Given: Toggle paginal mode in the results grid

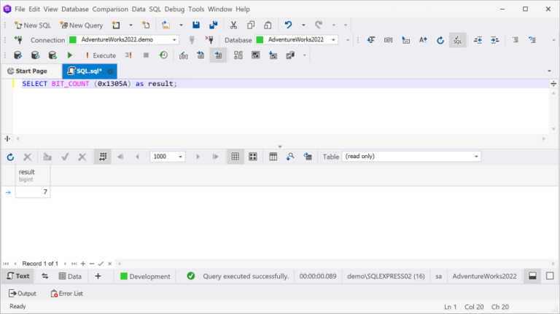Looking at the screenshot, I should [103, 157].
